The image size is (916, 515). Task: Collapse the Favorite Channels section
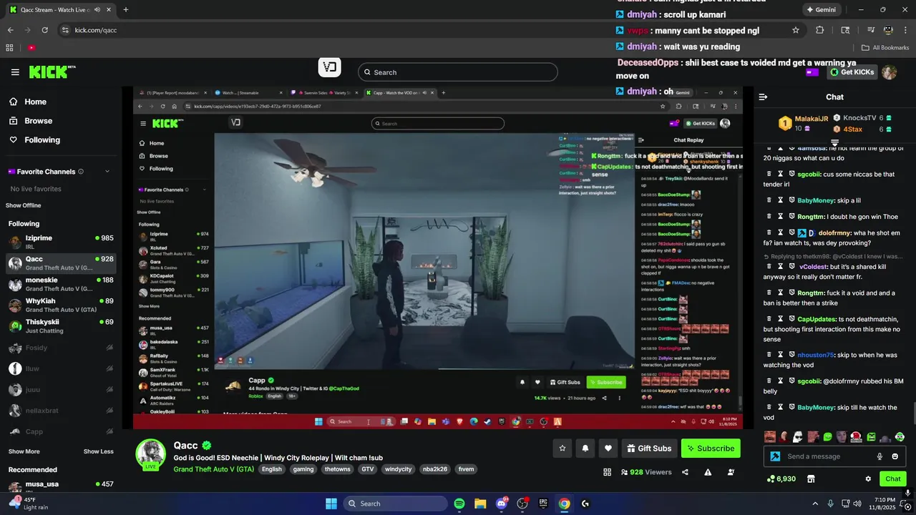pyautogui.click(x=107, y=172)
